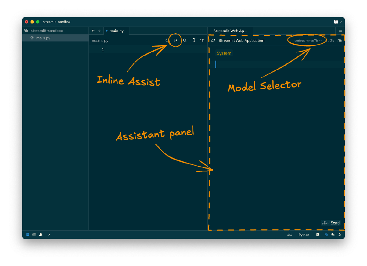367x266 pixels.
Task: Click the 1:1 cursor position indicator
Action: (290, 234)
